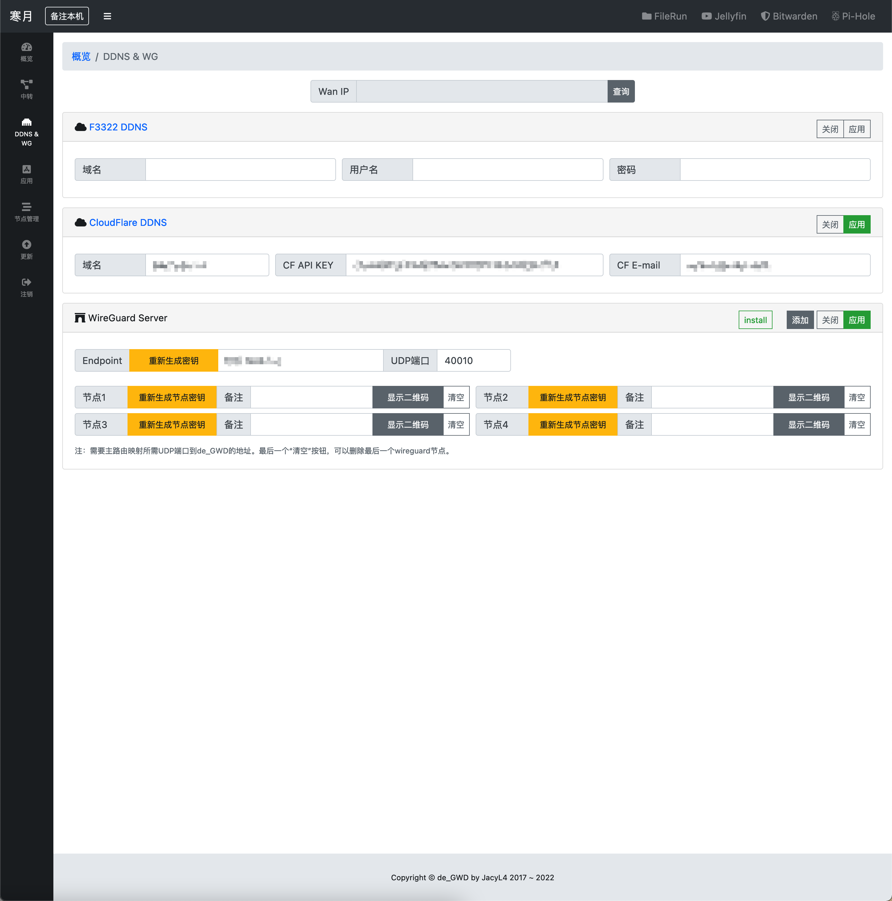Turn off F3322 DDNS with 关闭
The height and width of the screenshot is (901, 892).
tap(830, 129)
